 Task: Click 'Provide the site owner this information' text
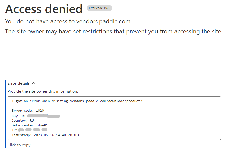(43, 91)
